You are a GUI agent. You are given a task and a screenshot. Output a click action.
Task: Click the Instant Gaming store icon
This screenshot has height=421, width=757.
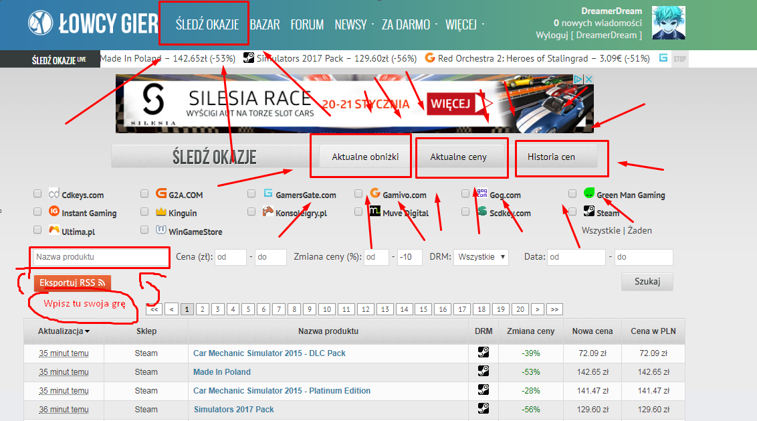point(54,212)
